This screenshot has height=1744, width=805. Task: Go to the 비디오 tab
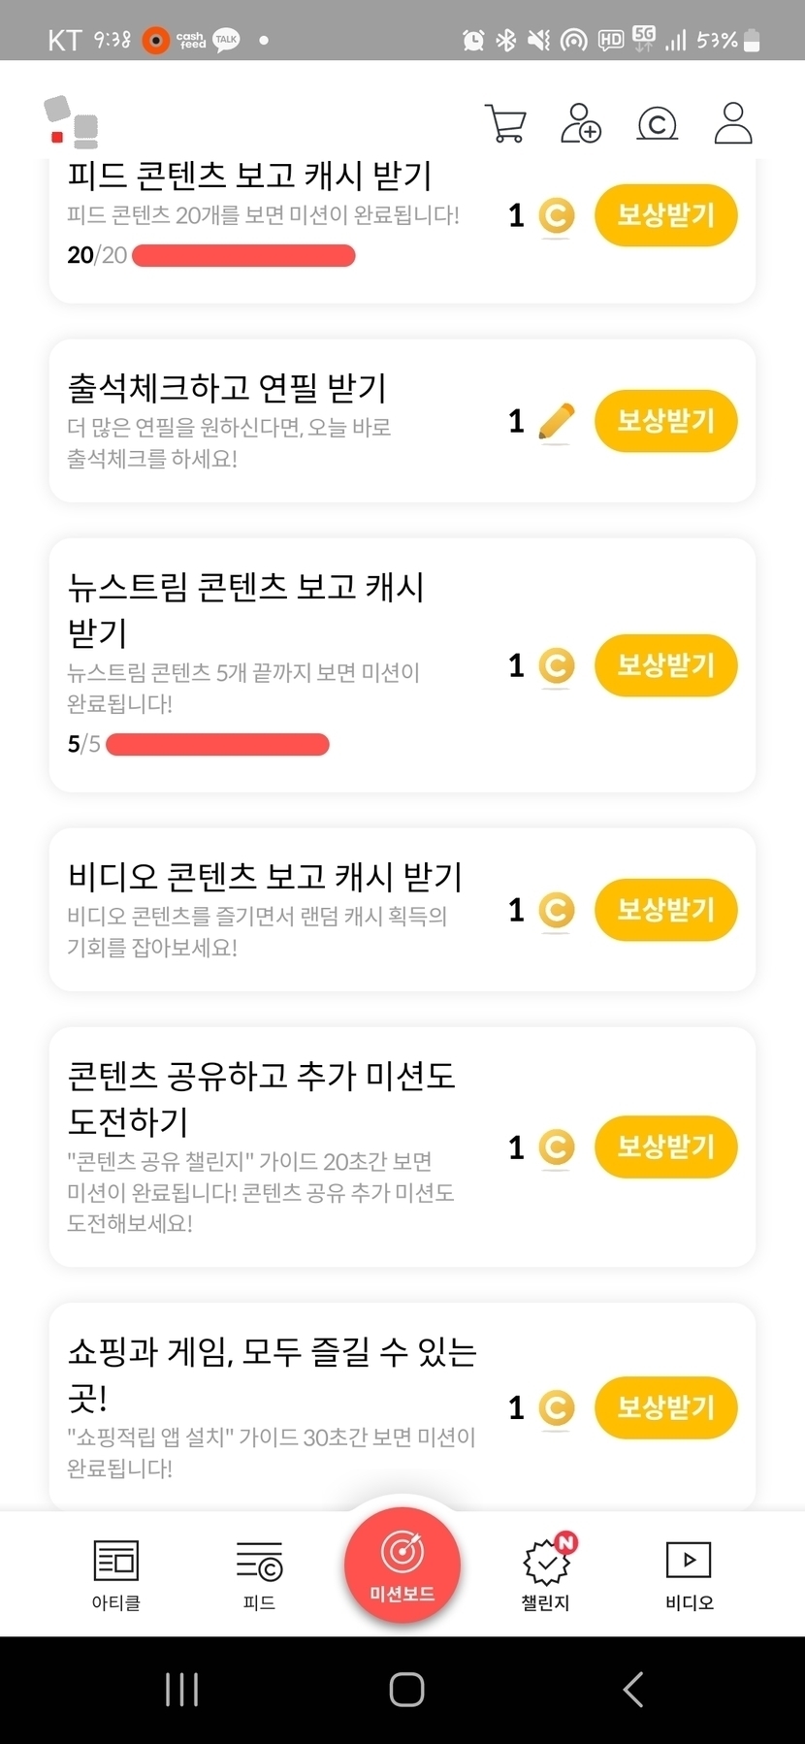click(689, 1575)
